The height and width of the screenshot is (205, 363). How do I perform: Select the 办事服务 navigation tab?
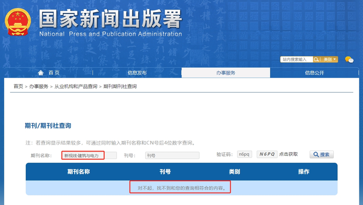coord(226,73)
